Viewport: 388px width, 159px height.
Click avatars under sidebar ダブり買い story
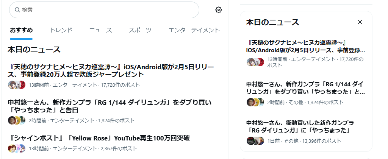coord(255,102)
